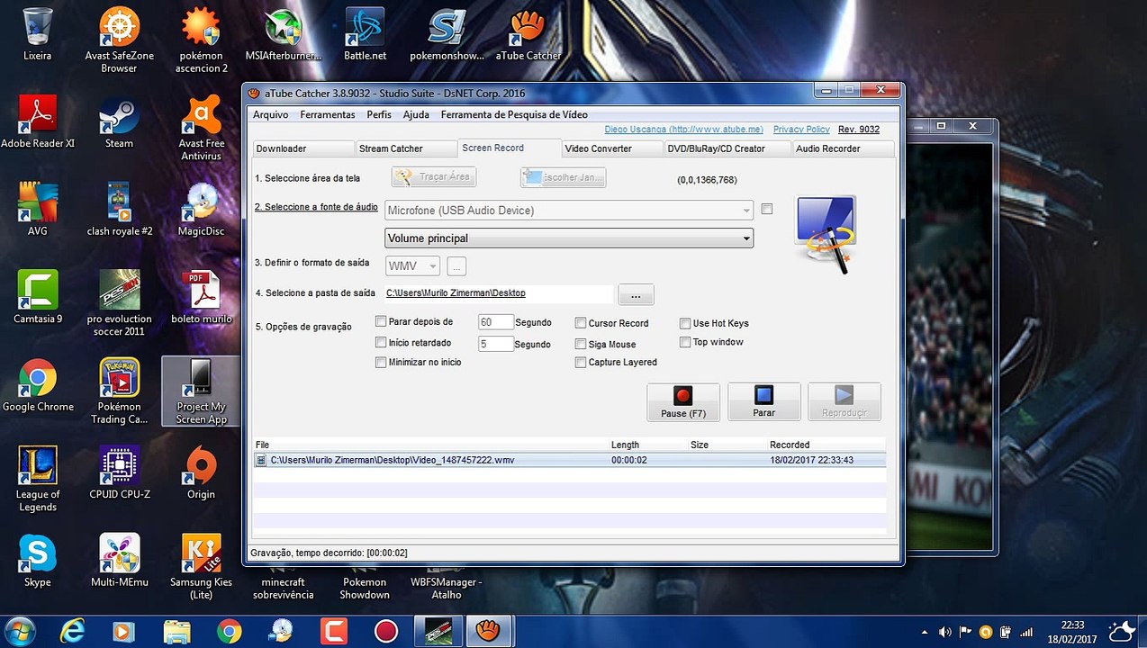The image size is (1147, 648).
Task: Open WMV output format dropdown
Action: tap(412, 266)
